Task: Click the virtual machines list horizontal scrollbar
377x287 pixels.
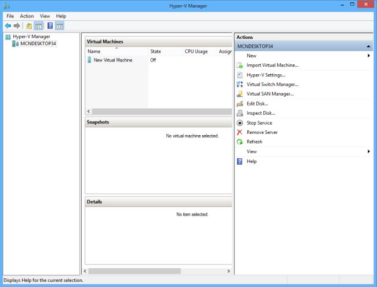Action: (x=162, y=111)
